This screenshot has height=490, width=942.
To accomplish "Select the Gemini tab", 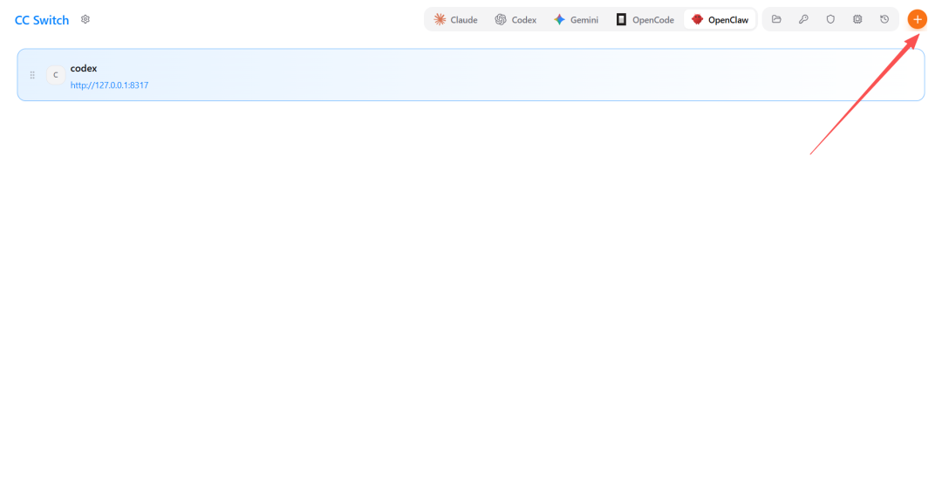I will (x=577, y=20).
